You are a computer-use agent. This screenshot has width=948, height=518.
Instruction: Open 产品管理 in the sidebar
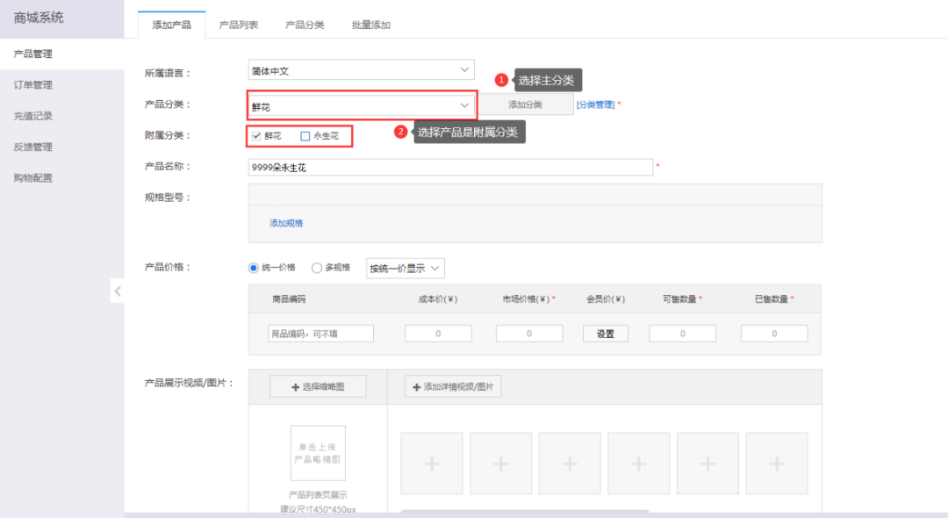pyautogui.click(x=61, y=54)
